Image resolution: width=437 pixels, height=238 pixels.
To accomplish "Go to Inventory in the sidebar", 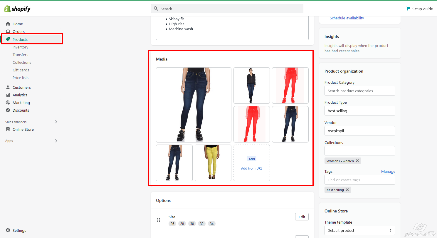I will pyautogui.click(x=21, y=47).
